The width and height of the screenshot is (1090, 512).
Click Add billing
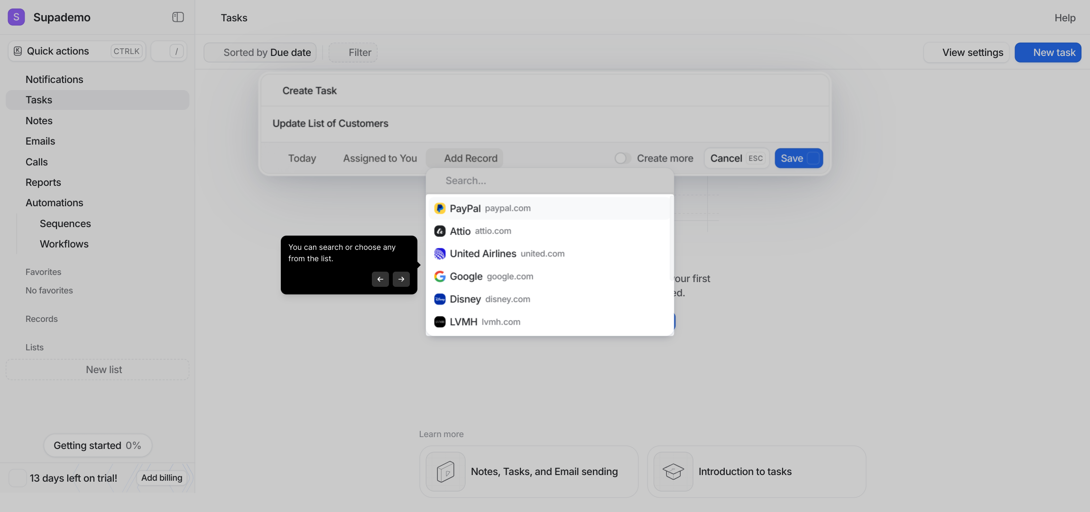tap(162, 478)
